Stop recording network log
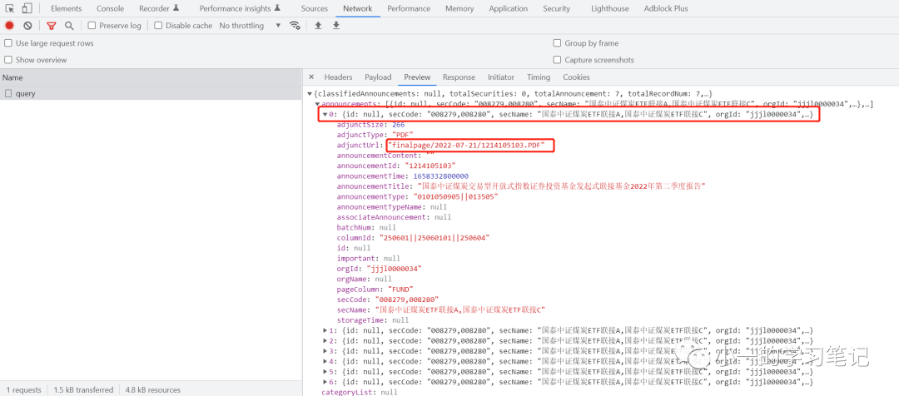The height and width of the screenshot is (396, 899). point(10,26)
